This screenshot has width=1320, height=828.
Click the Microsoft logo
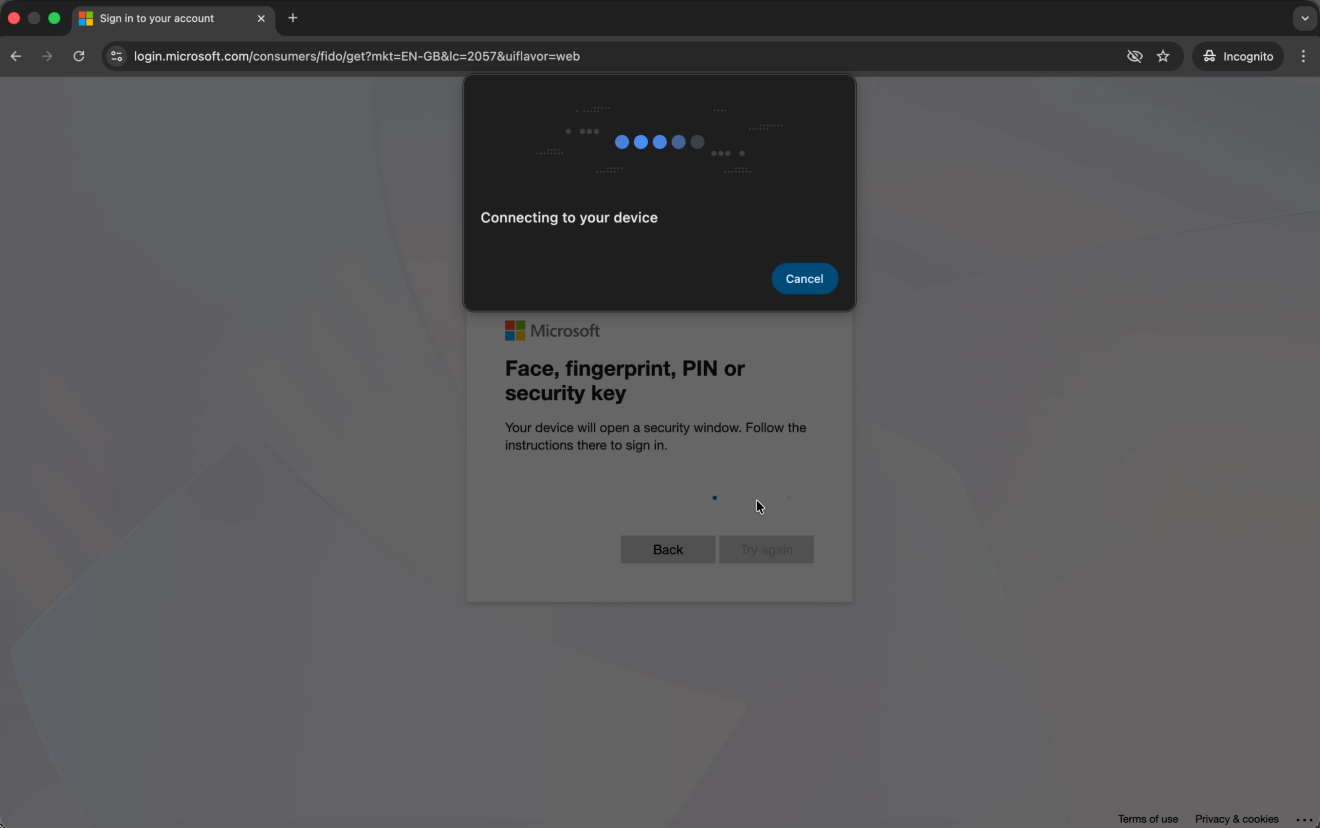point(551,330)
